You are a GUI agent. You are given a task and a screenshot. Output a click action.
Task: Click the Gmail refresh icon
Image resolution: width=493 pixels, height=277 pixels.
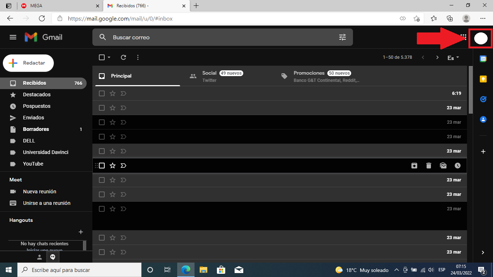coord(123,57)
